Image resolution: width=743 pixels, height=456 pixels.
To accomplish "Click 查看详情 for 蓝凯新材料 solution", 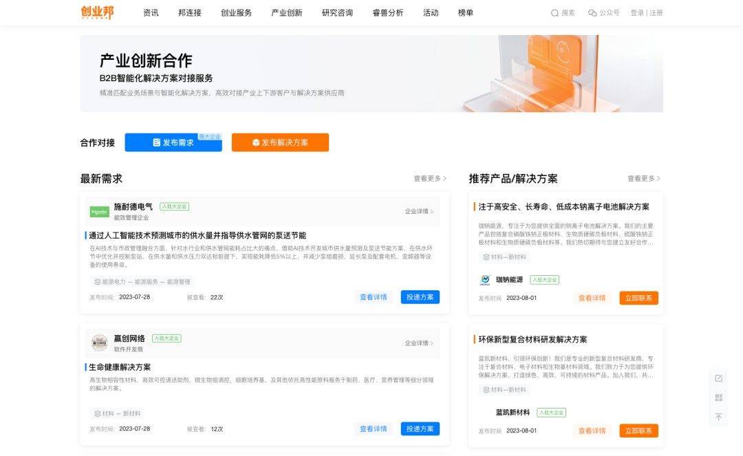I will tap(592, 431).
